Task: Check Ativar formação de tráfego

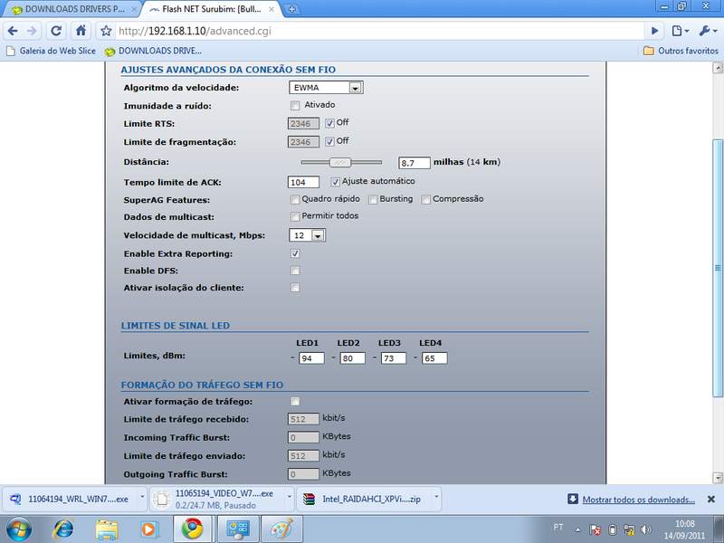Action: tap(295, 401)
